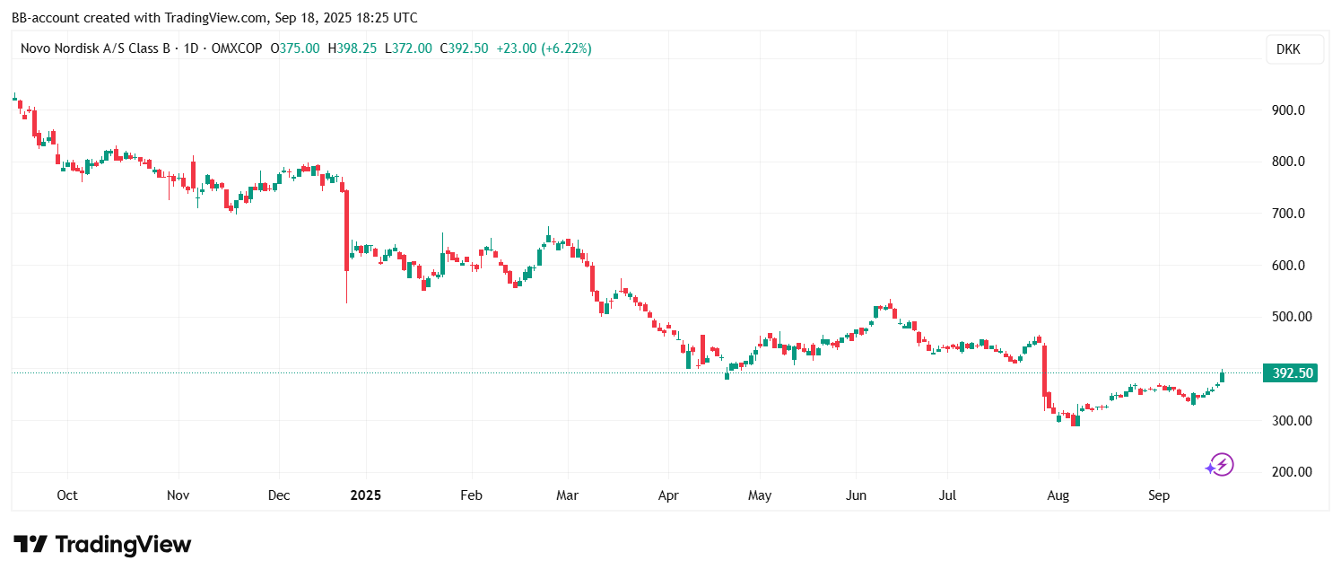
Task: Click the 500.00 price axis label
Action: coord(1290,317)
